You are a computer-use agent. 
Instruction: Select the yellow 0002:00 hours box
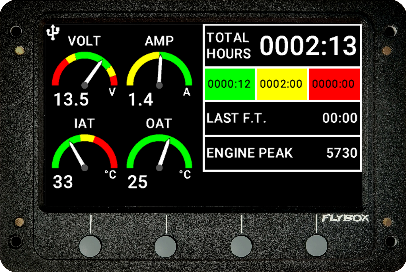[281, 84]
